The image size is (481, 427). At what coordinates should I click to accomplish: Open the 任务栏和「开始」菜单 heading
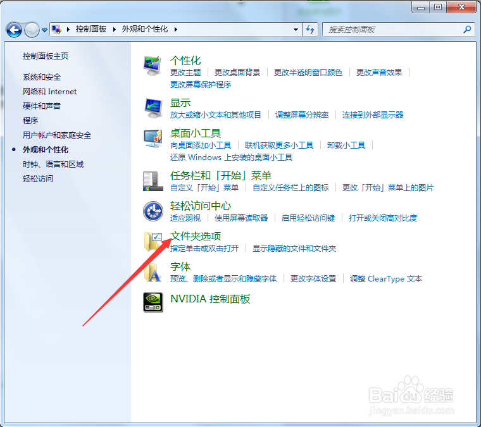click(x=221, y=176)
